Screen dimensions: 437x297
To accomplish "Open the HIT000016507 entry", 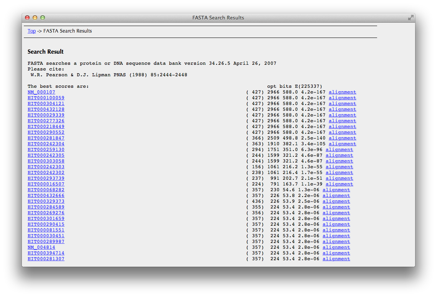I will click(46, 184).
